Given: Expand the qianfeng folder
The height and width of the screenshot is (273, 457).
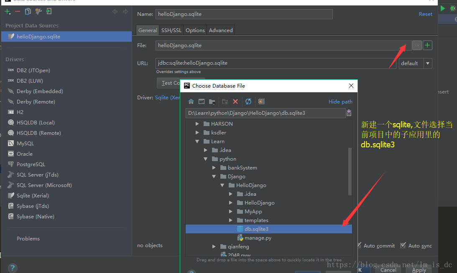Looking at the screenshot, I should (x=214, y=247).
